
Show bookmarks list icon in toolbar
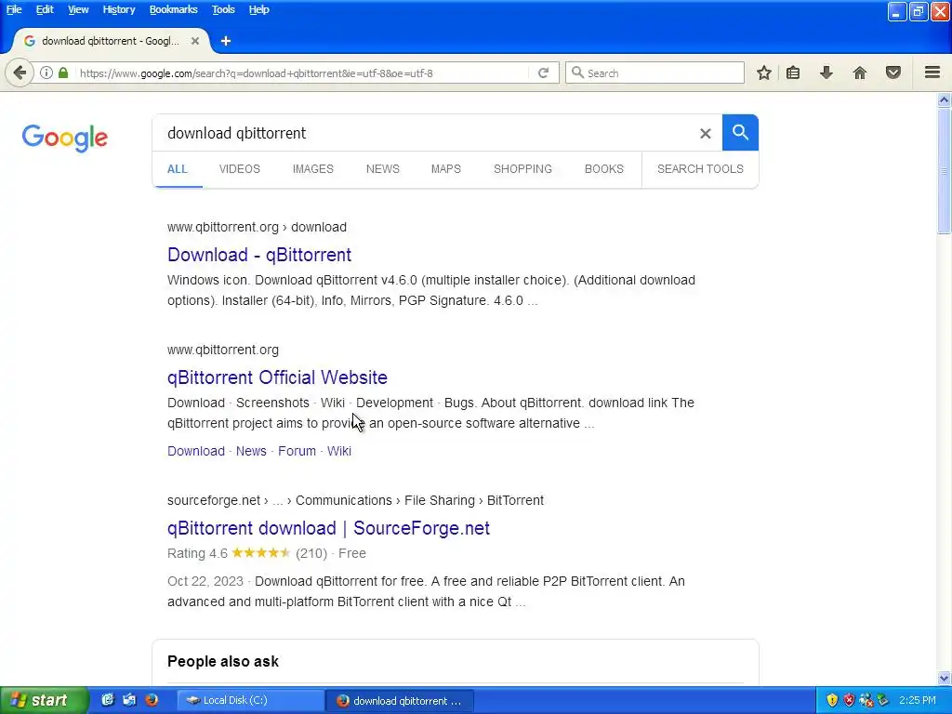[793, 73]
